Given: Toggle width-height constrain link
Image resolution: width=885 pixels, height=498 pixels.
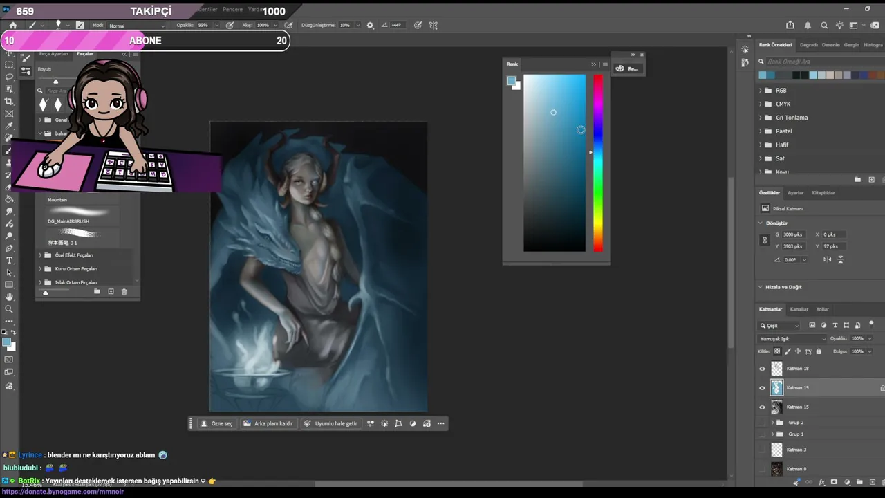Looking at the screenshot, I should coord(765,240).
